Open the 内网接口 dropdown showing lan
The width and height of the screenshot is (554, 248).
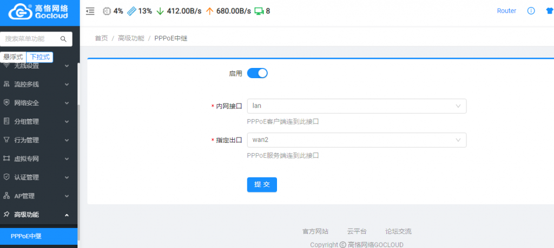click(357, 106)
